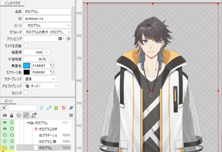Open the デフォーマ dropdown
222x152 pixels.
pyautogui.click(x=47, y=32)
